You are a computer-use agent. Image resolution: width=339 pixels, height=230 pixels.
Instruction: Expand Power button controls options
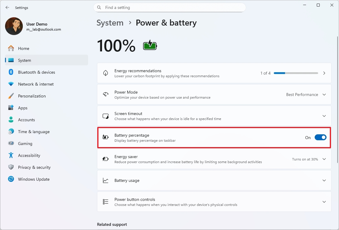324,201
